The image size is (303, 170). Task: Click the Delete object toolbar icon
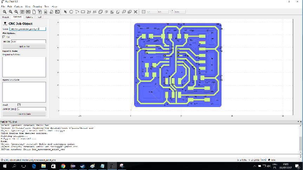coord(51,12)
